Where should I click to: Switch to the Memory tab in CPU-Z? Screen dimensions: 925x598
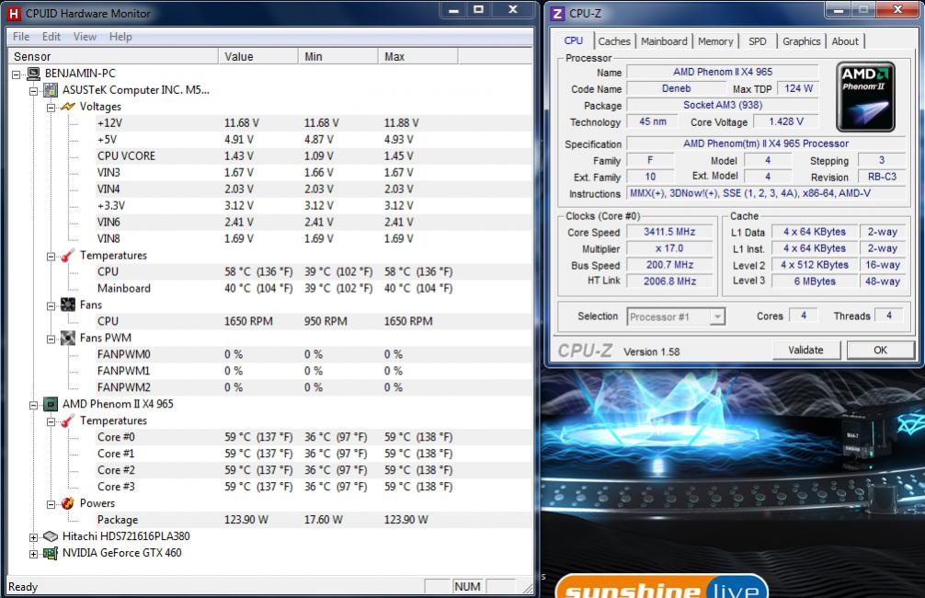coord(715,41)
